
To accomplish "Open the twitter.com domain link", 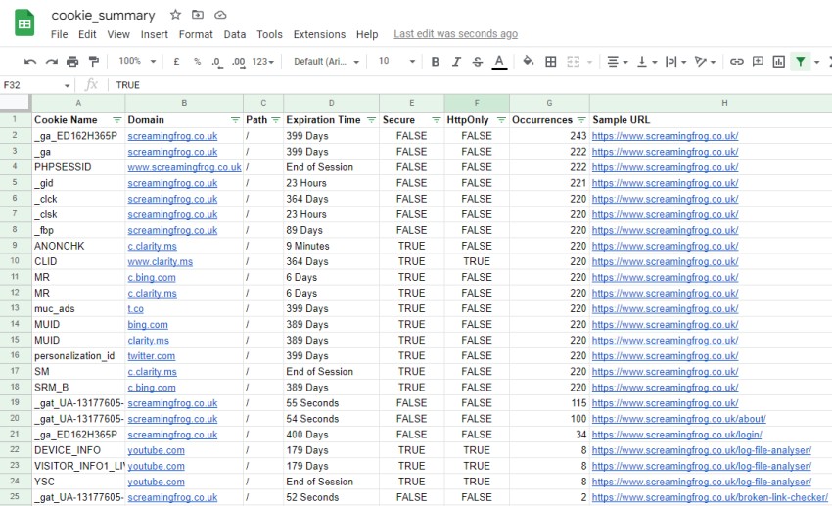I will point(151,356).
